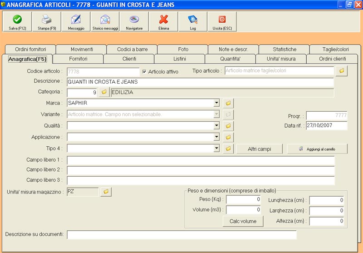Image resolution: width=363 pixels, height=253 pixels.
Task: Expand the Marca dropdown
Action: [216, 103]
